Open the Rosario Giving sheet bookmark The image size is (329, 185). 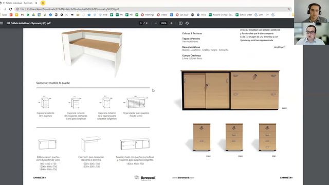tap(221, 15)
